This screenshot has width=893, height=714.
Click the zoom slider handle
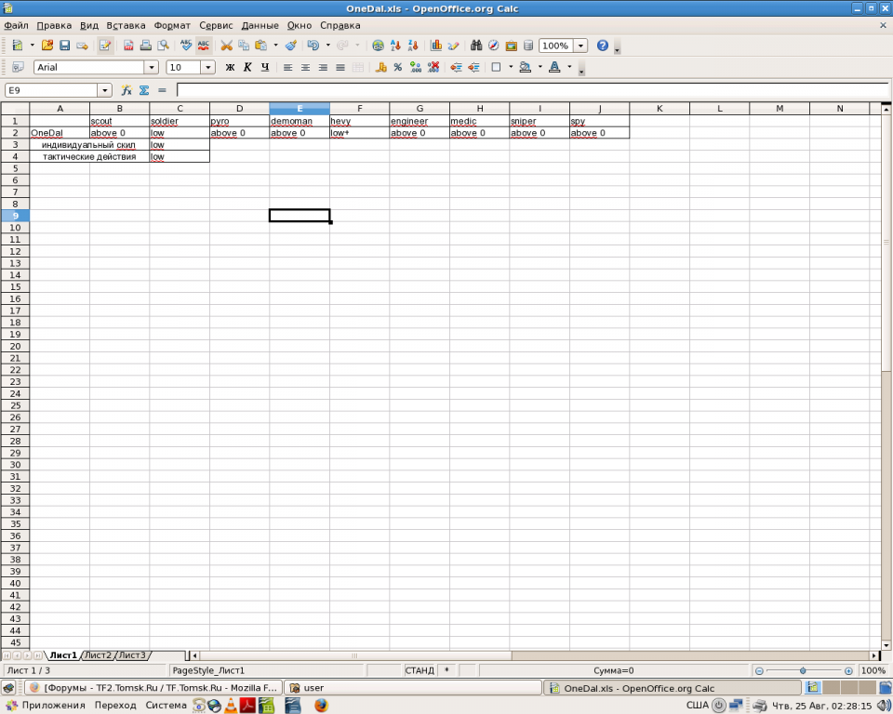[x=803, y=670]
